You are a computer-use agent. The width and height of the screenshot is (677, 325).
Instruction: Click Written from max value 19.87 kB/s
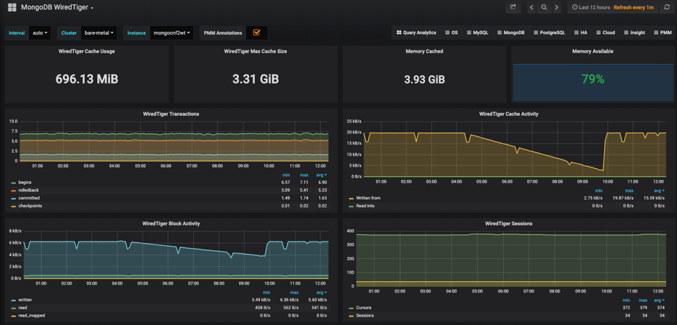coord(623,198)
